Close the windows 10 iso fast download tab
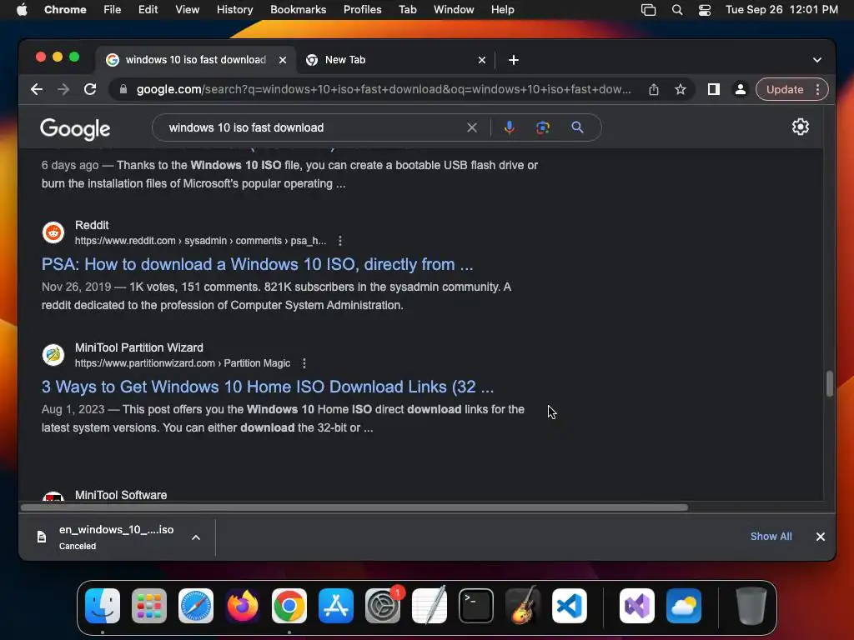Image resolution: width=854 pixels, height=640 pixels. tap(283, 60)
